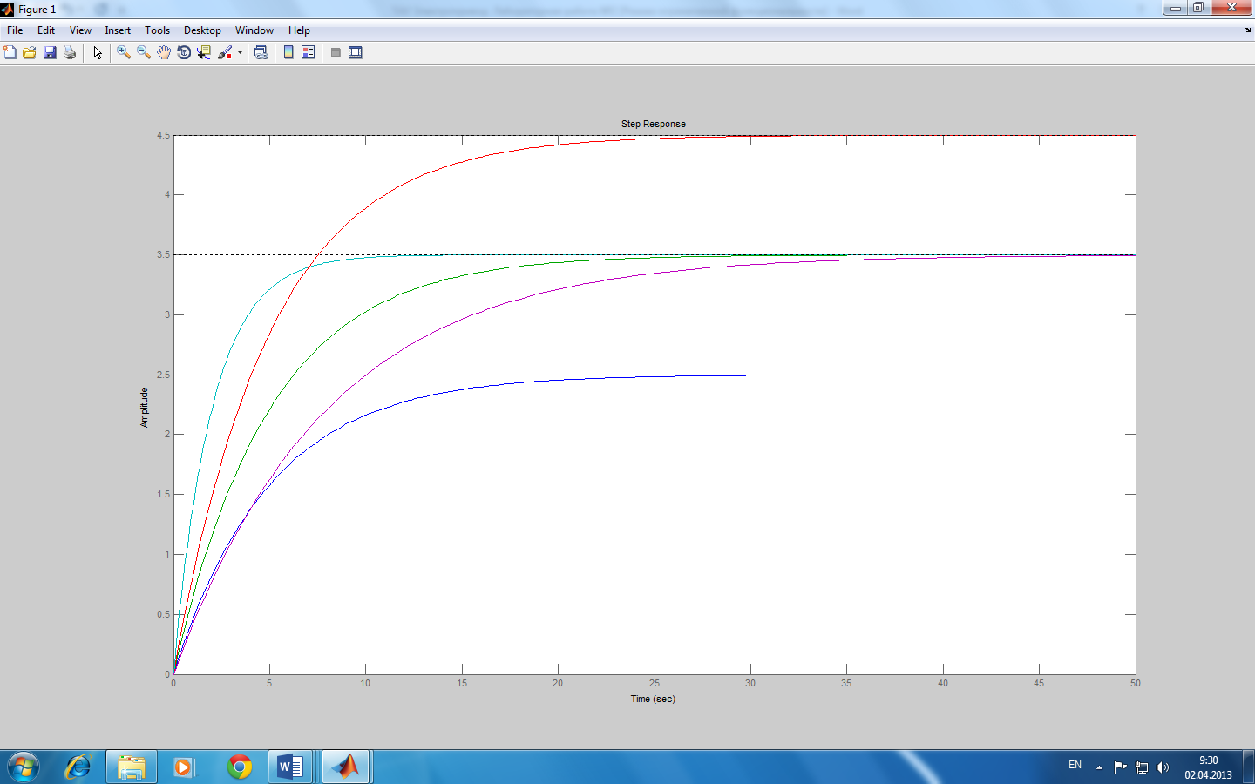Click the Step Response plot title
The image size is (1255, 784).
tap(654, 124)
